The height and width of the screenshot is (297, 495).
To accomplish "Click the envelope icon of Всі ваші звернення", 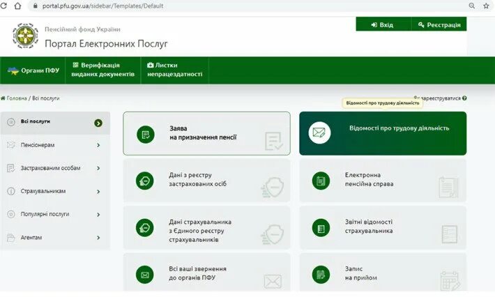I will [144, 275].
